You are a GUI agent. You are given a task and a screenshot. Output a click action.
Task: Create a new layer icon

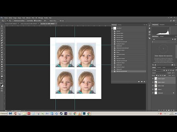click(x=171, y=110)
